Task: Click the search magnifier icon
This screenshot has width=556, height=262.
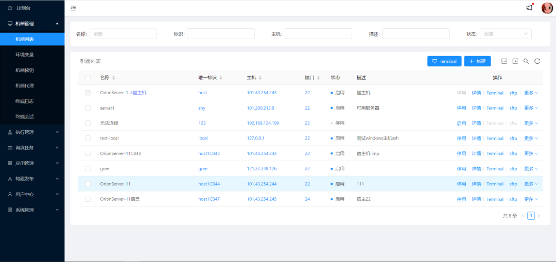Action: coord(526,61)
